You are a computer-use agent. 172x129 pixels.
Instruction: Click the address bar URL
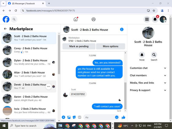pyautogui.click(x=51, y=11)
